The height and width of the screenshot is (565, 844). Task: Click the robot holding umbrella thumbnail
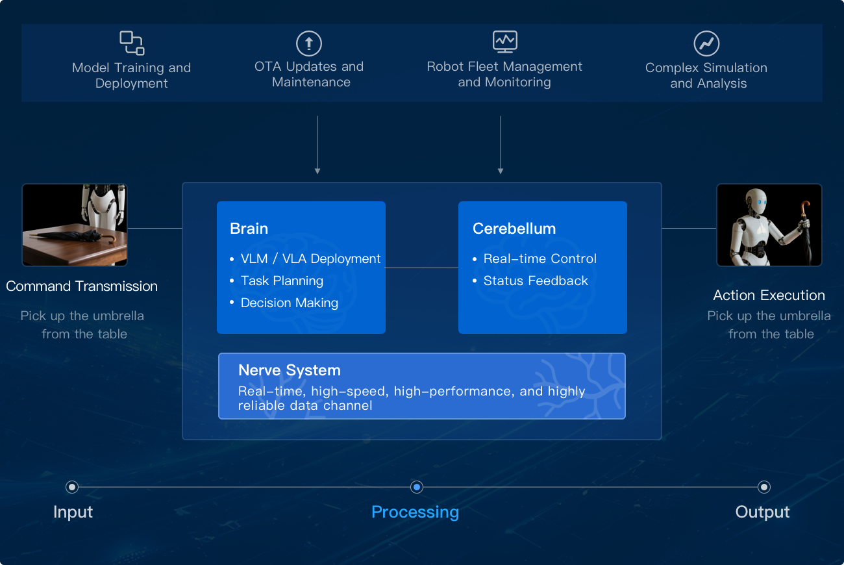point(769,225)
